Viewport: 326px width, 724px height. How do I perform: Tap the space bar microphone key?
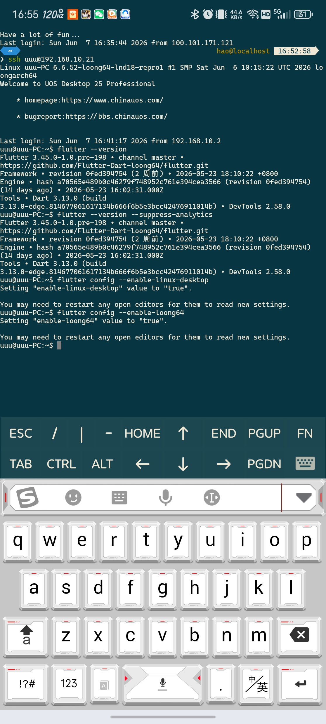pos(163,685)
